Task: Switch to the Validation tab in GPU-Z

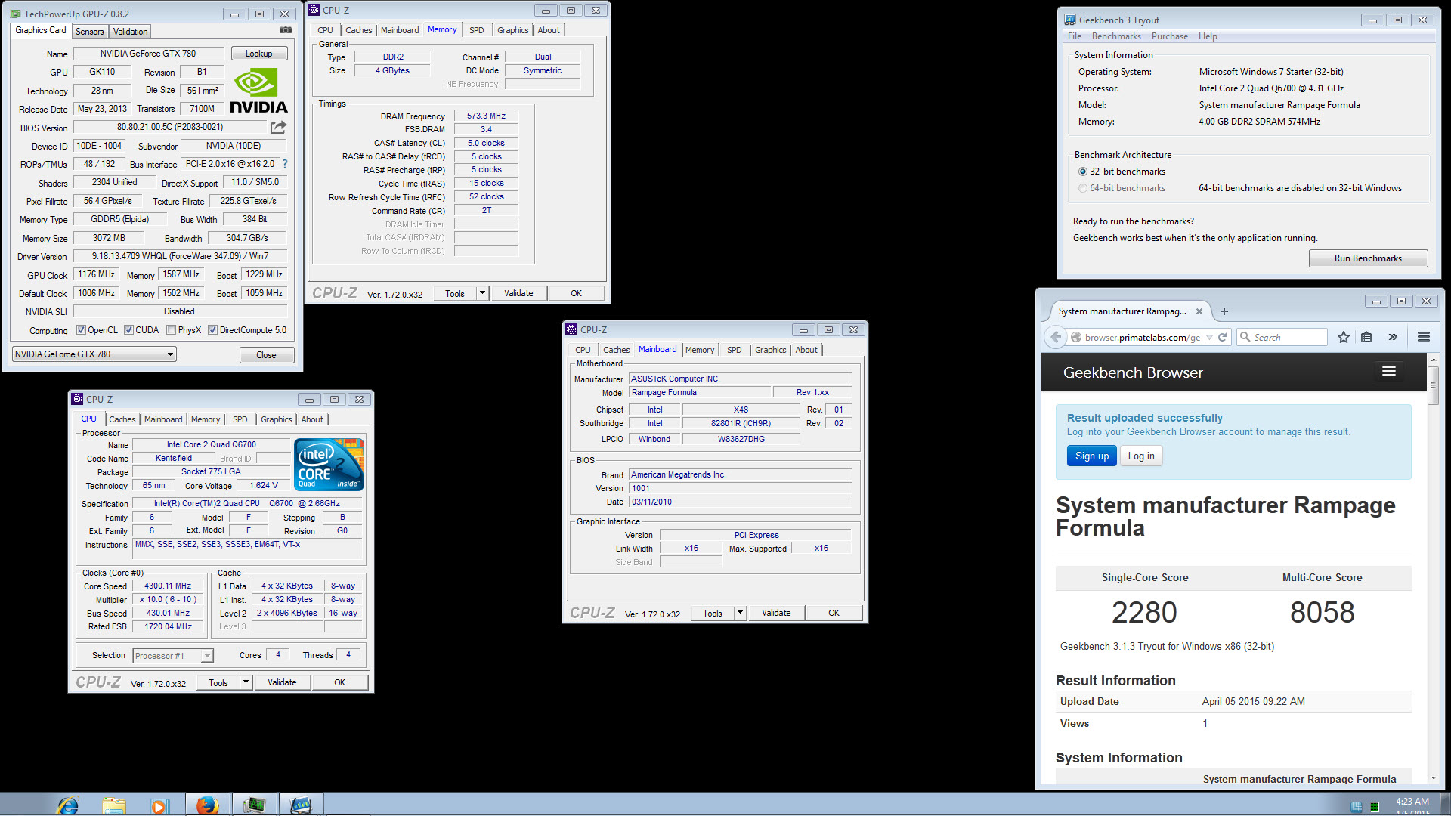Action: coord(130,31)
